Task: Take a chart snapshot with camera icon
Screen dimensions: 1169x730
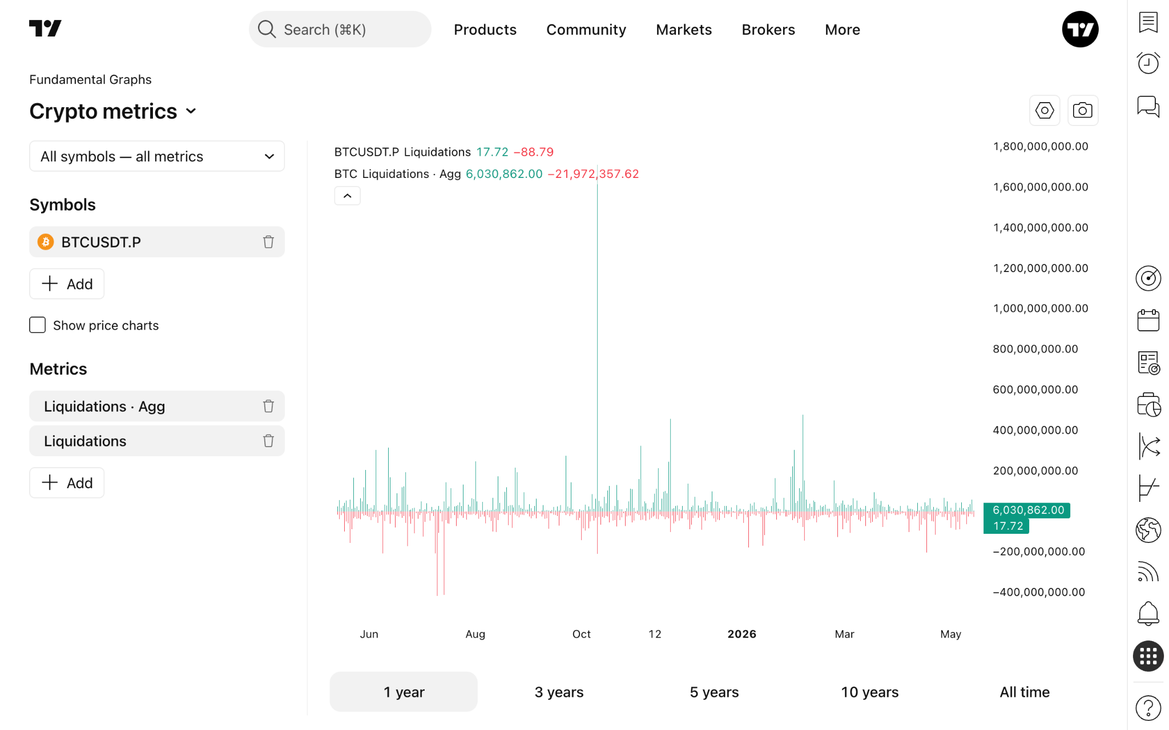Action: [1082, 110]
